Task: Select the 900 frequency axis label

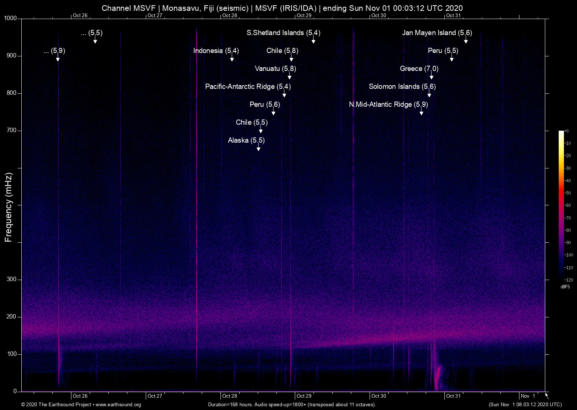Action: (x=12, y=56)
